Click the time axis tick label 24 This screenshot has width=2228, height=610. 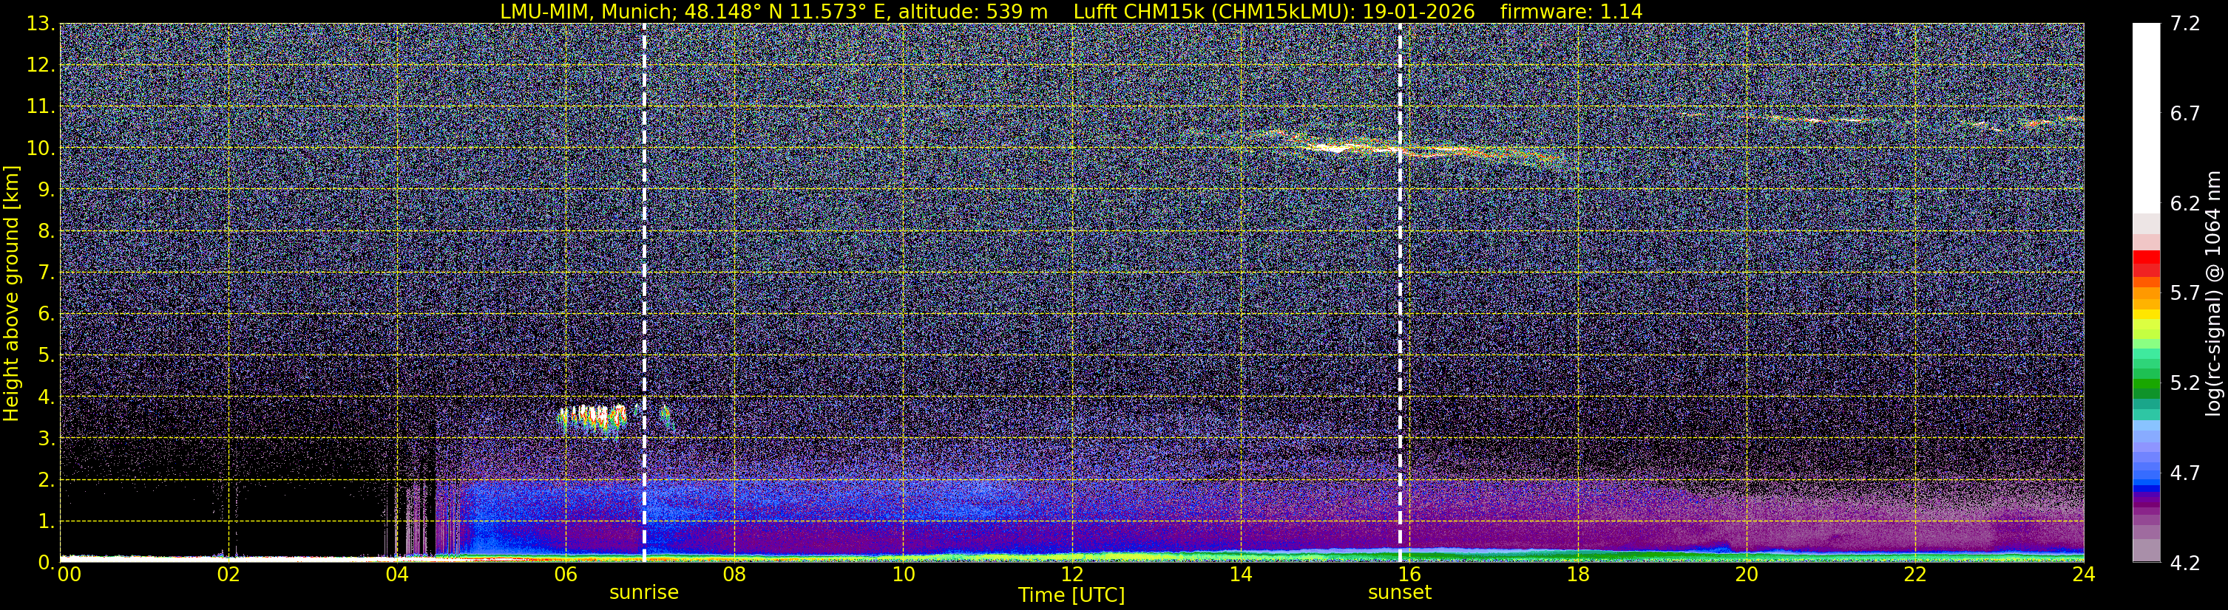pos(2084,575)
